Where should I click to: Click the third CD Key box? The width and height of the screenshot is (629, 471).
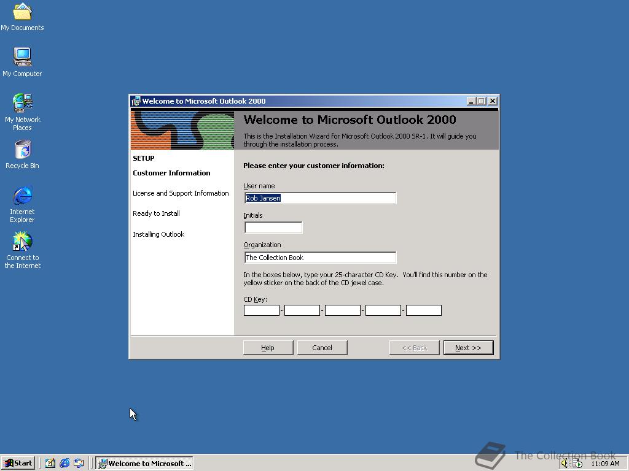point(343,310)
